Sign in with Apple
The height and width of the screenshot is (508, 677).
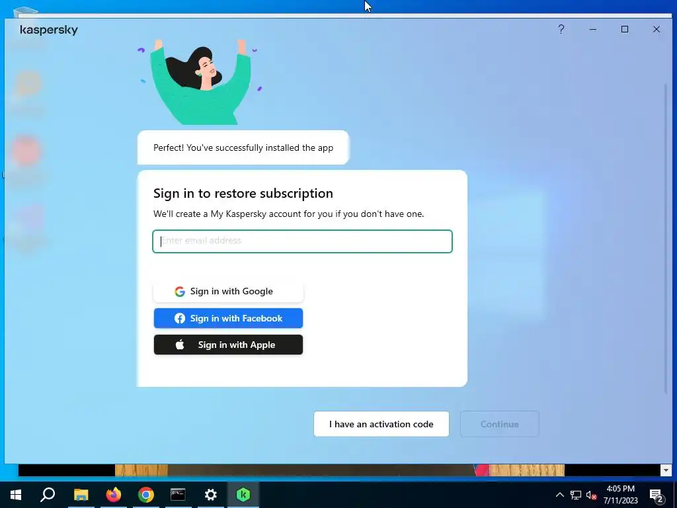click(x=228, y=345)
